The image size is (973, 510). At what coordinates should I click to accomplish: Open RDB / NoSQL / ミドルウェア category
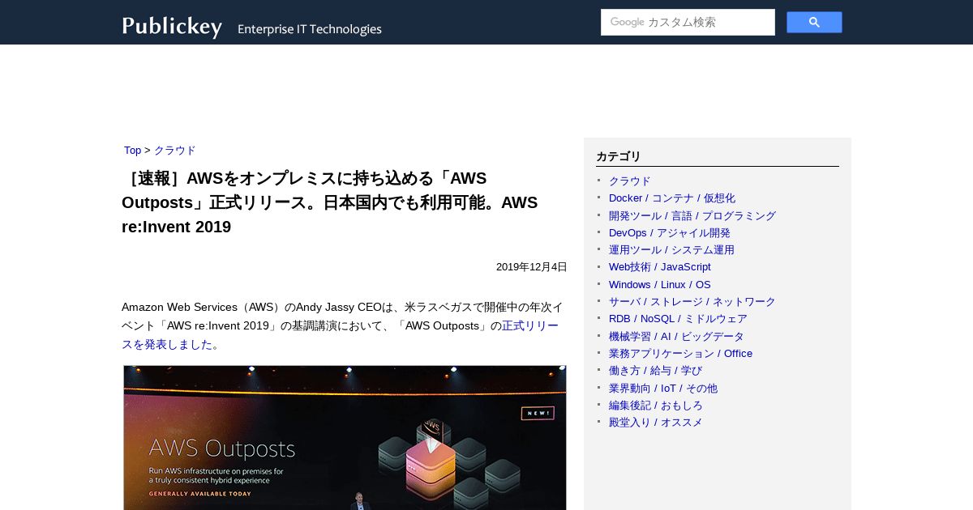tap(678, 319)
